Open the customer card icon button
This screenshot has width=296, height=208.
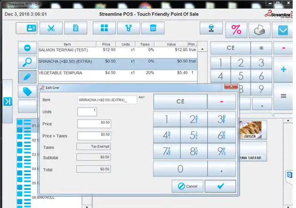tap(27, 28)
